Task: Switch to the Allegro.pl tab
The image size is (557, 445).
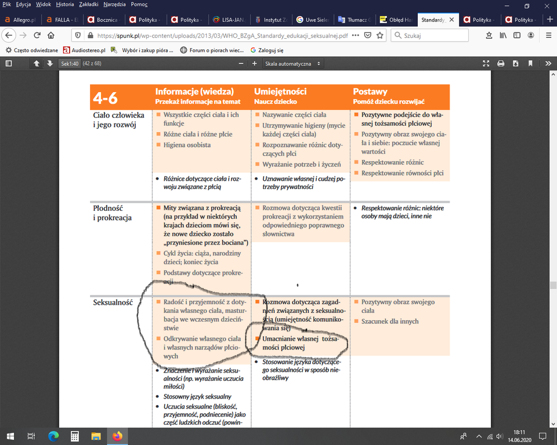Action: [x=21, y=20]
